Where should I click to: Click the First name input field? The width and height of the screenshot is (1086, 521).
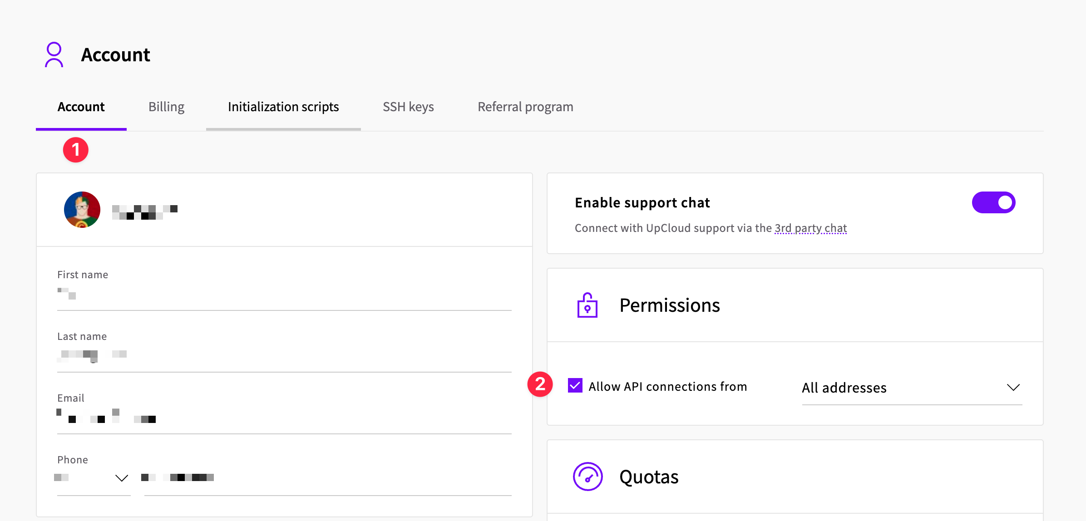pyautogui.click(x=284, y=296)
